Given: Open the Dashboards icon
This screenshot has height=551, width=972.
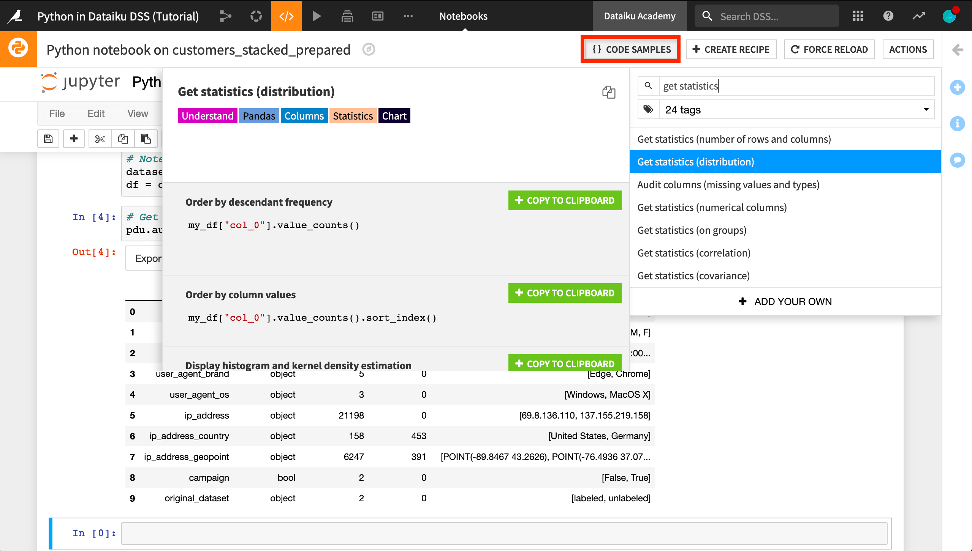Looking at the screenshot, I should pos(377,16).
